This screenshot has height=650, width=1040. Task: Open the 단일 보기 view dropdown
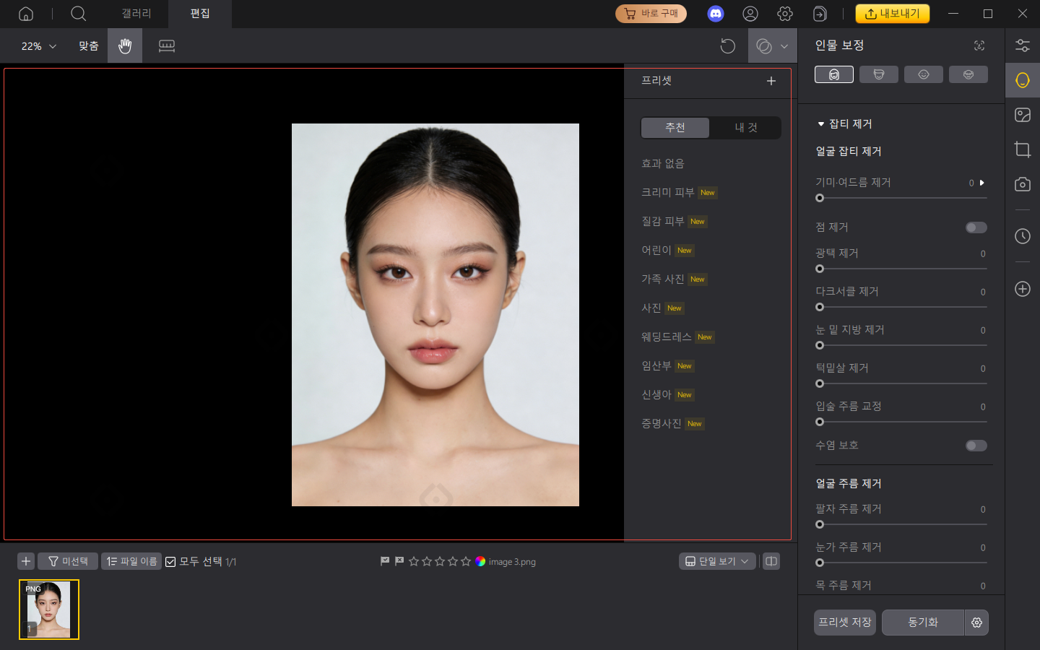tap(716, 561)
